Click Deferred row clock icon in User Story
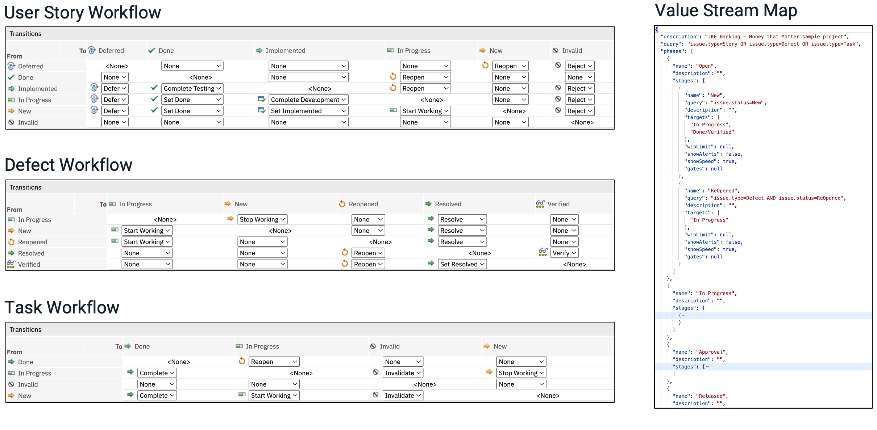Screen dimensions: 877x430 point(11,66)
